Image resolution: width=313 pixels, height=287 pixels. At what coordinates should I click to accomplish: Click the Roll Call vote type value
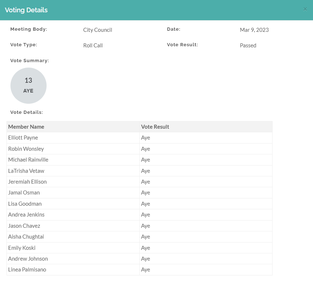click(x=93, y=46)
